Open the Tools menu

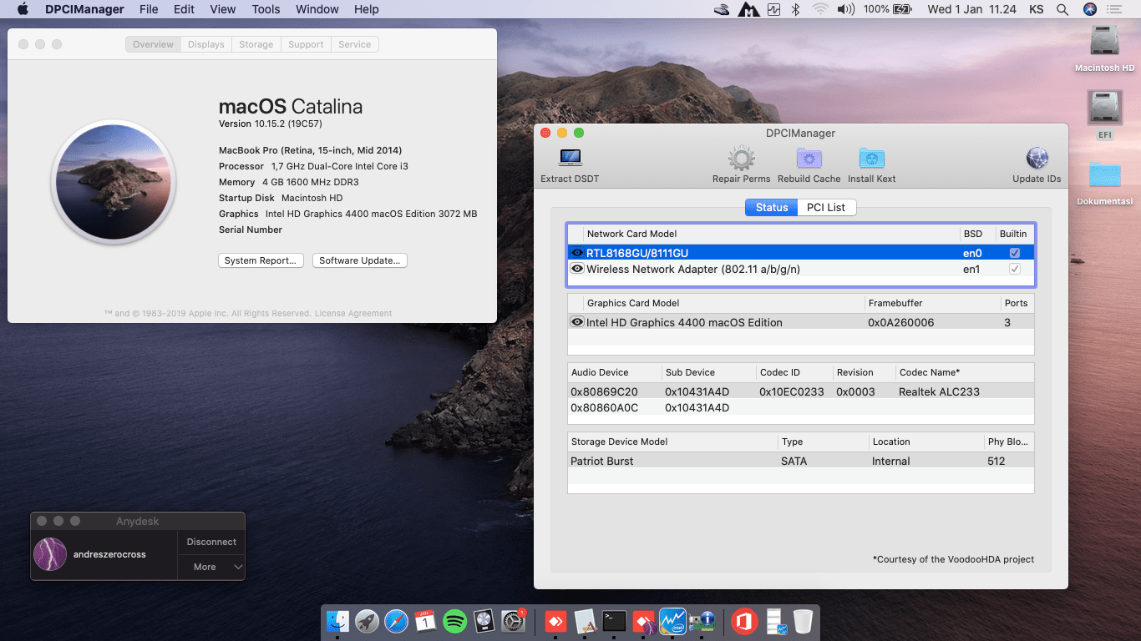[x=266, y=9]
